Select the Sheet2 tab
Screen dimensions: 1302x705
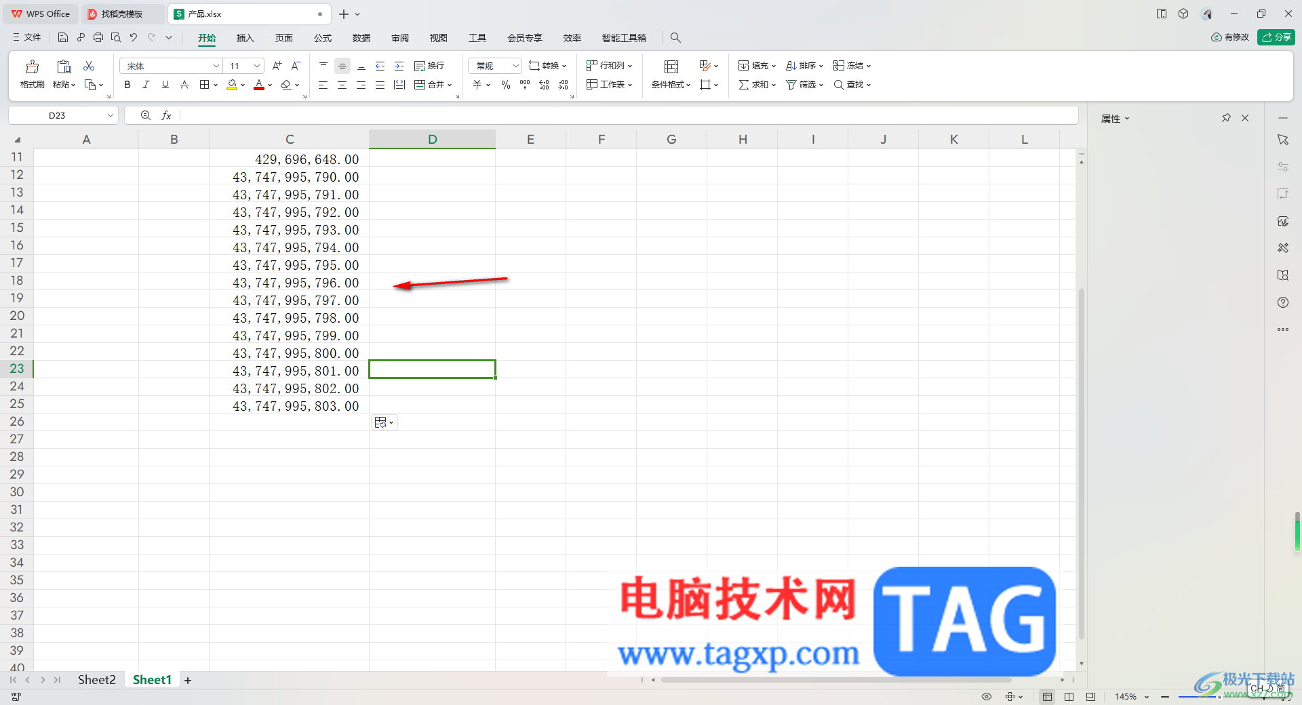pos(96,680)
